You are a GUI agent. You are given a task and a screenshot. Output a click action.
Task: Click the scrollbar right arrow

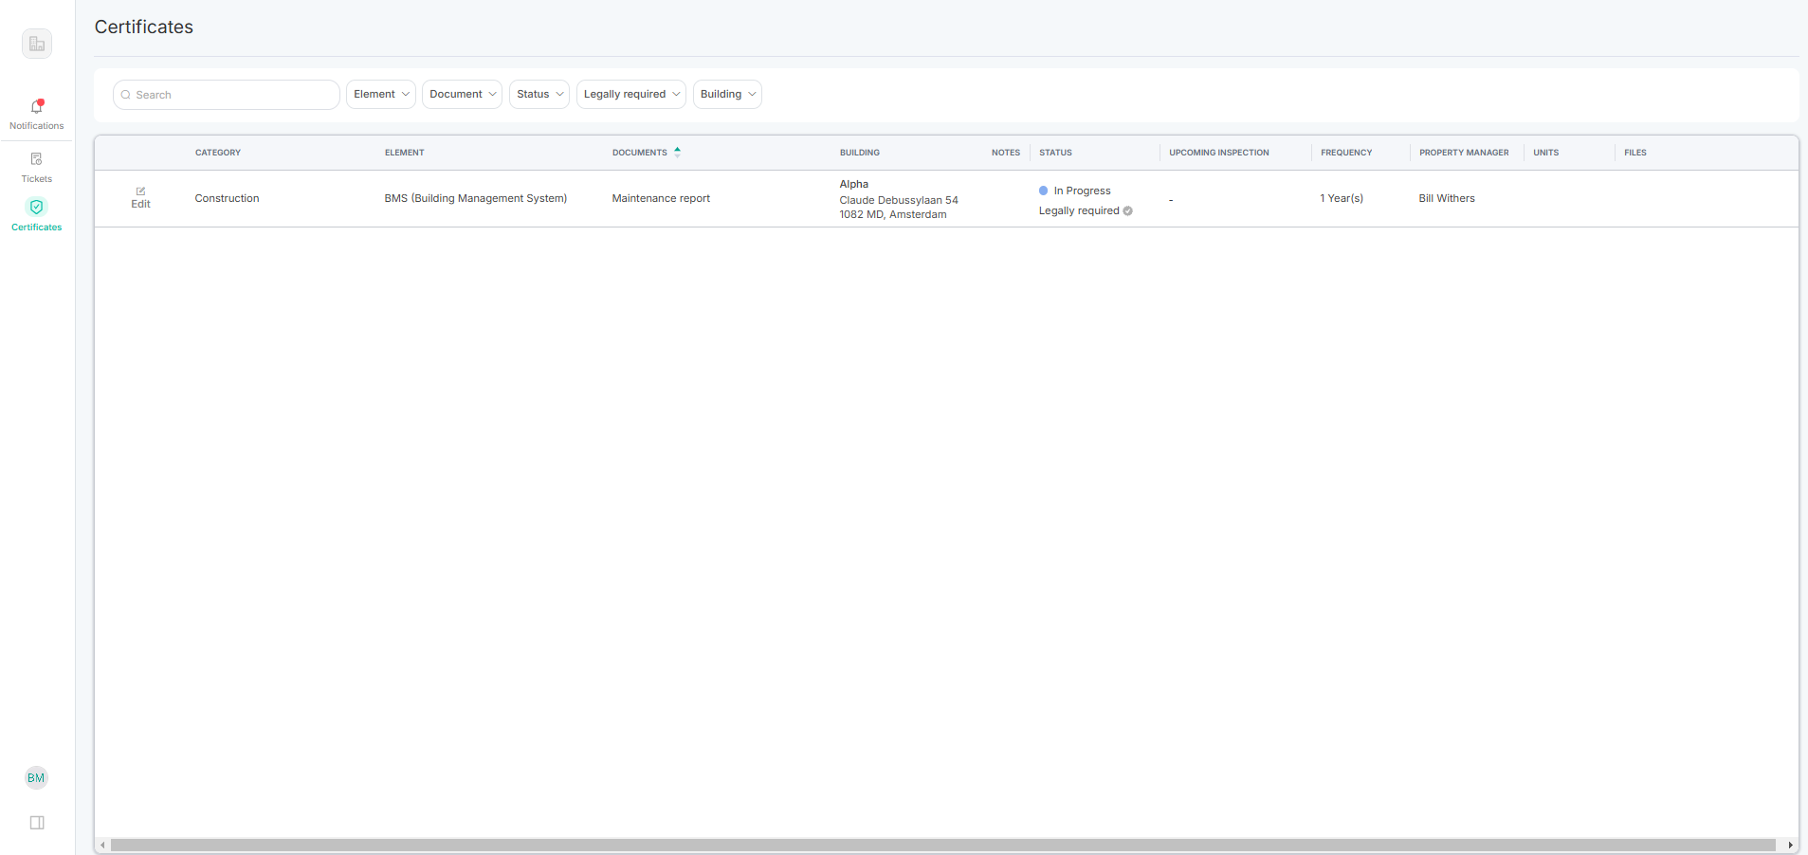(1790, 845)
